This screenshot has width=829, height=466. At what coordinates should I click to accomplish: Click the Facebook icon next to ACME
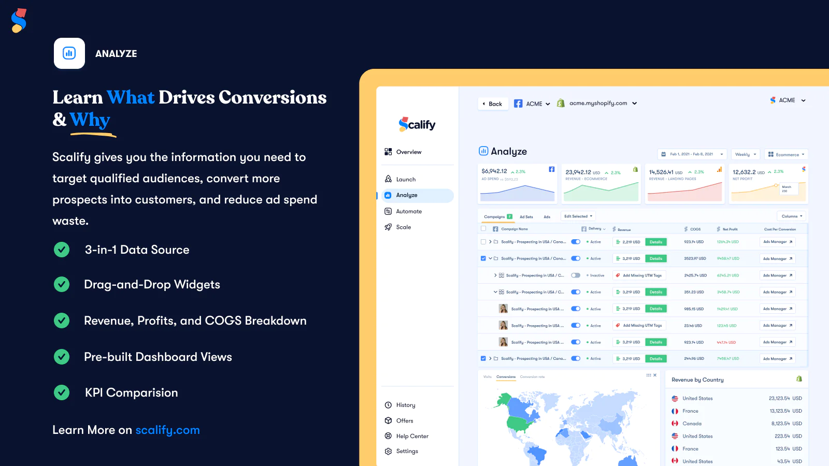point(518,104)
